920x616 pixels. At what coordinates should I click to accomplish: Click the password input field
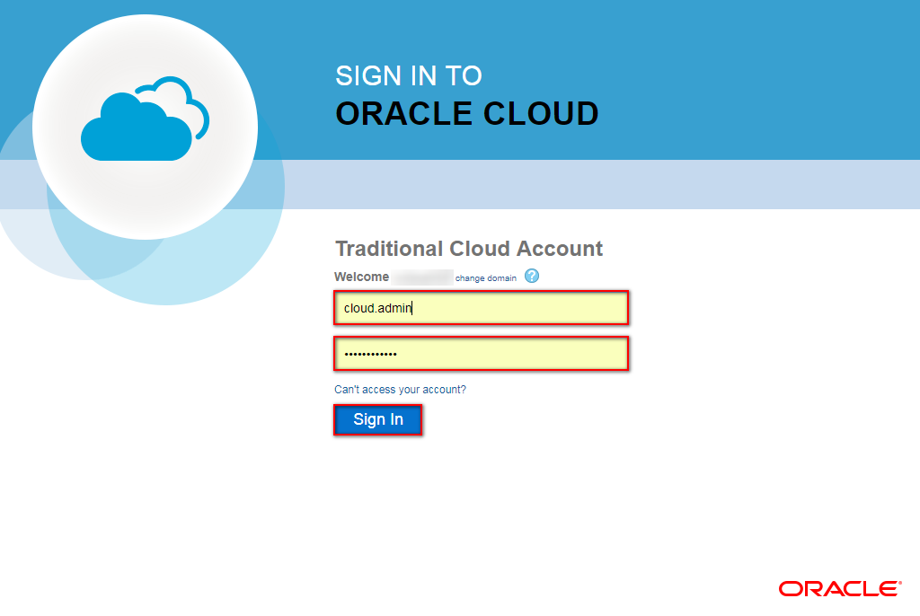(482, 354)
